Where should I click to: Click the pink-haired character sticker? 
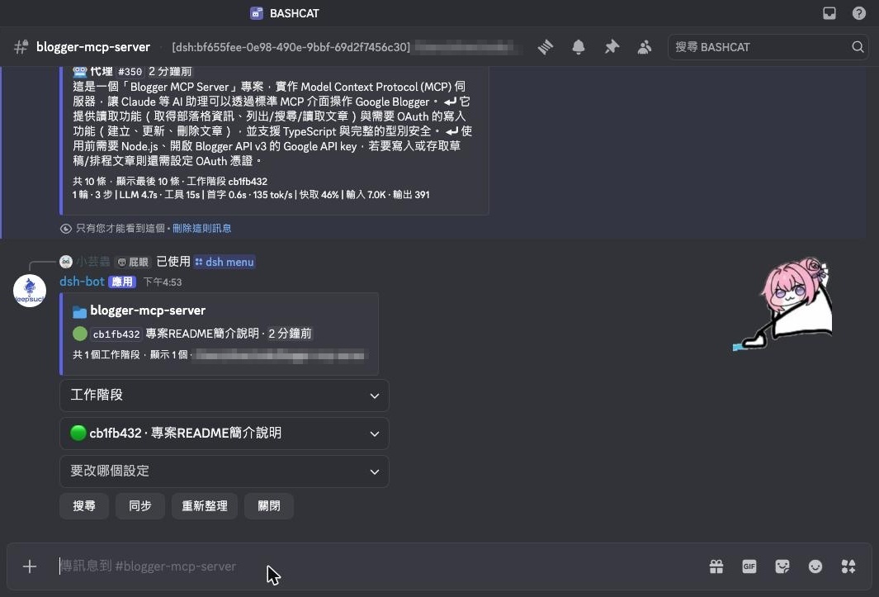[782, 304]
